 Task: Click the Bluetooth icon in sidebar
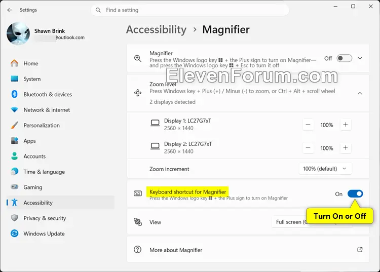point(14,94)
